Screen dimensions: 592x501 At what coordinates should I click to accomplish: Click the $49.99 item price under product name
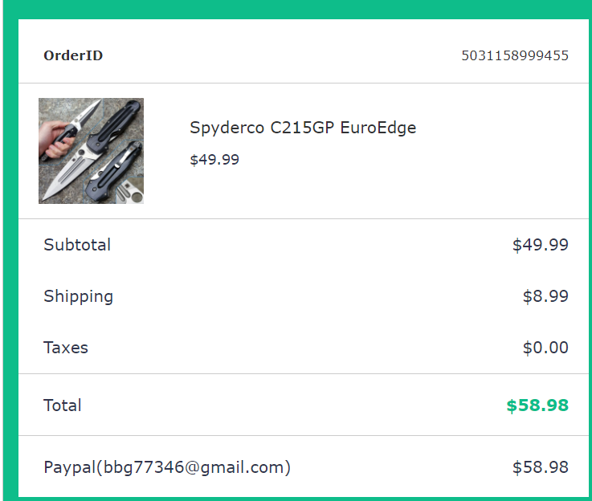(x=214, y=159)
